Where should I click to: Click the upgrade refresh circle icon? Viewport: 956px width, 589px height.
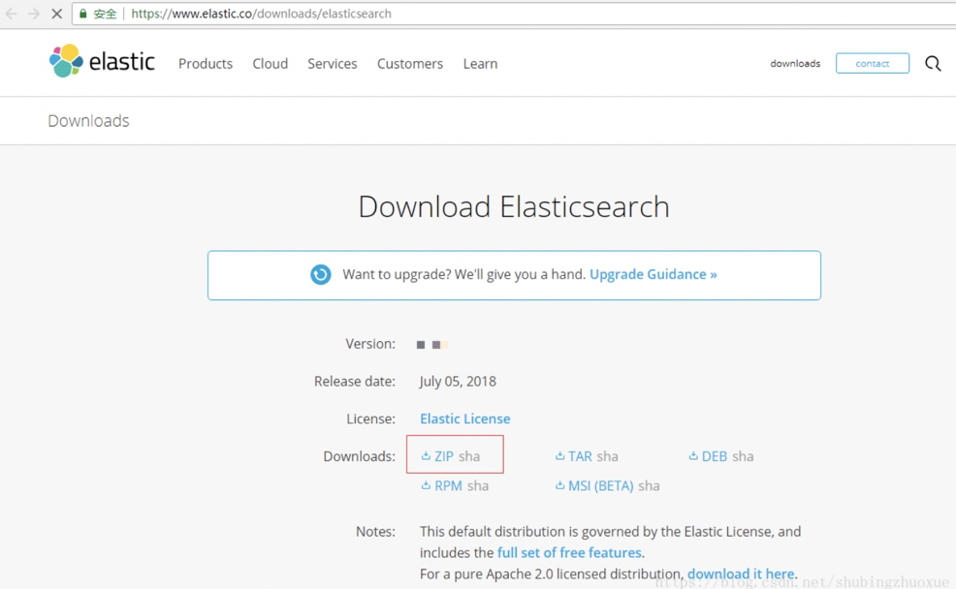pos(321,275)
